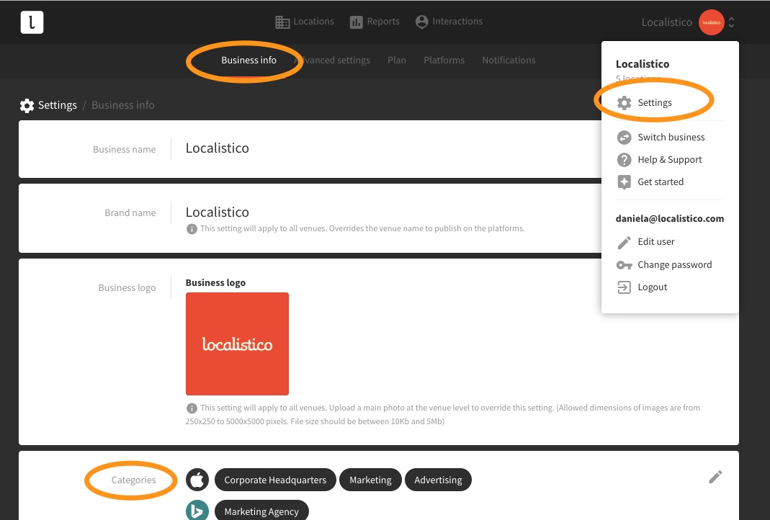Switch to the Plan tab
Image resolution: width=770 pixels, height=520 pixels.
coord(397,60)
